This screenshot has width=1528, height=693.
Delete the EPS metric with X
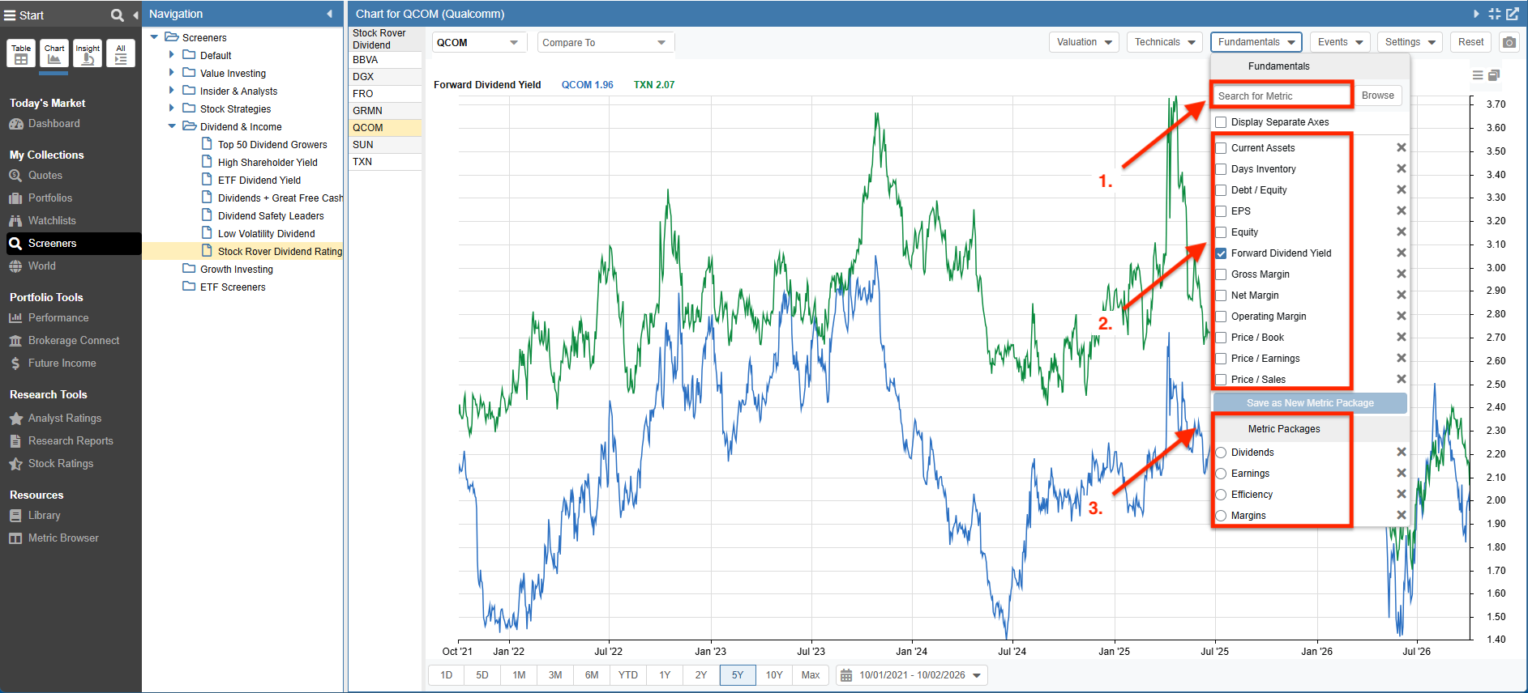(x=1402, y=210)
